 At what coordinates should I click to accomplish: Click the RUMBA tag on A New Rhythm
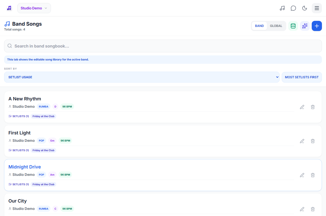44,107
